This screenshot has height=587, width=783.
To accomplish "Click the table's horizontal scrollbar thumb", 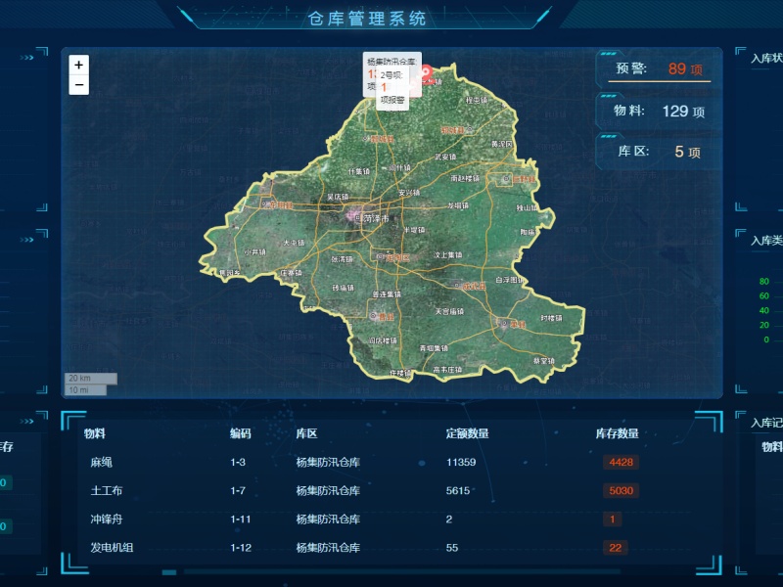I will [169, 572].
